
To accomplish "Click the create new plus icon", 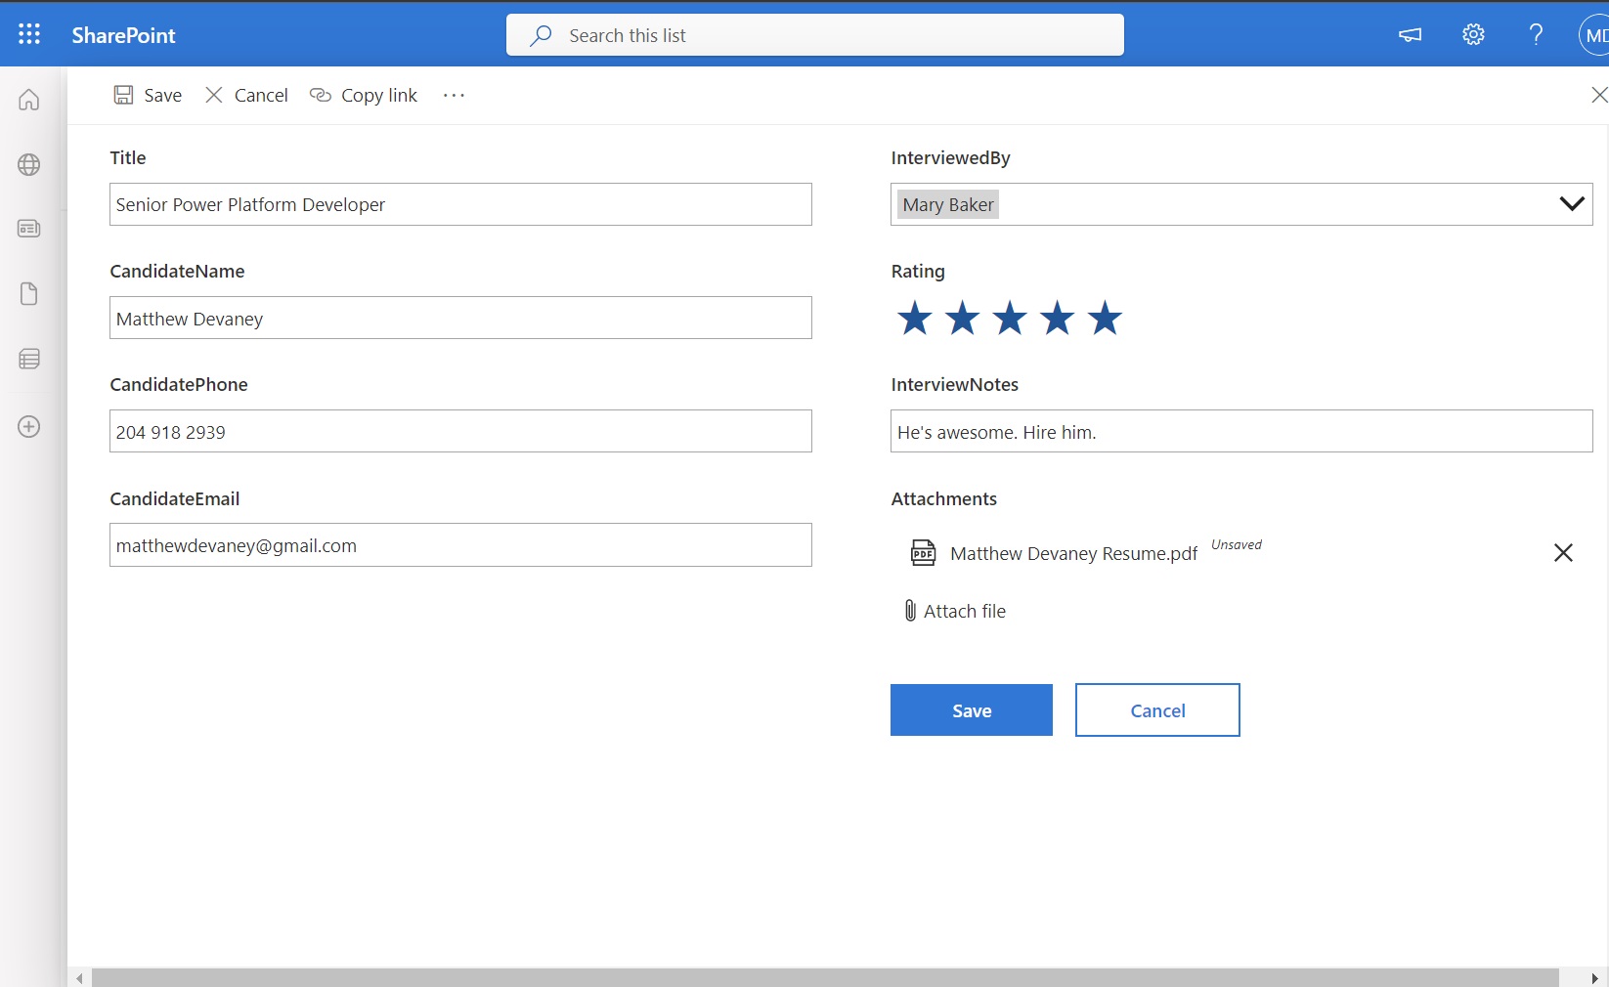I will coord(28,427).
